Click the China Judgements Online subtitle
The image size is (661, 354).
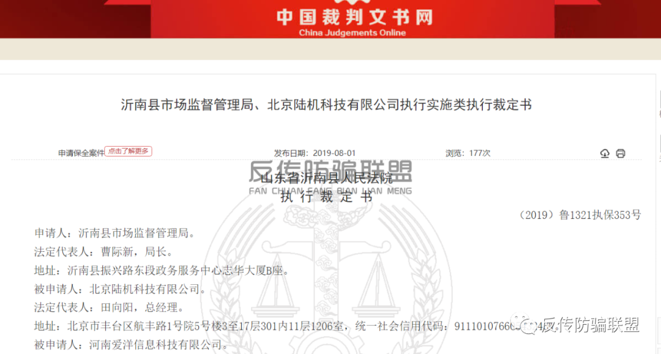pos(353,33)
